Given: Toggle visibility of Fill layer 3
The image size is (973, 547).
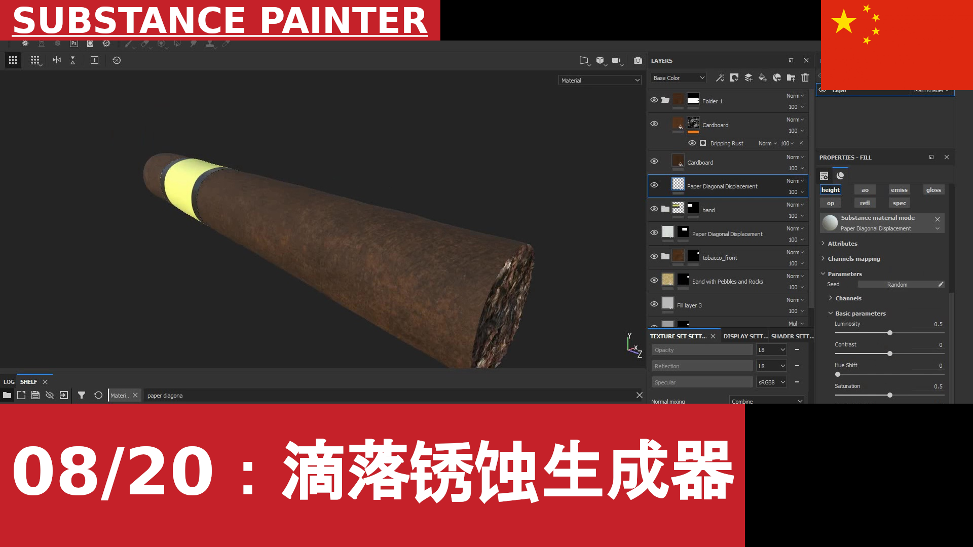Looking at the screenshot, I should tap(654, 304).
